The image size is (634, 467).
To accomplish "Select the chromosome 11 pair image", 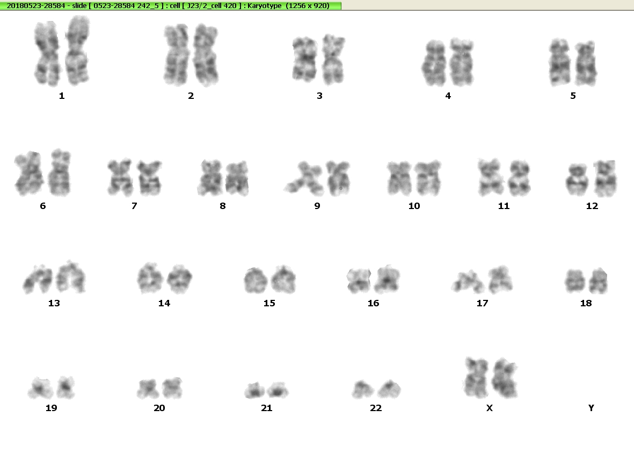I will tap(504, 178).
